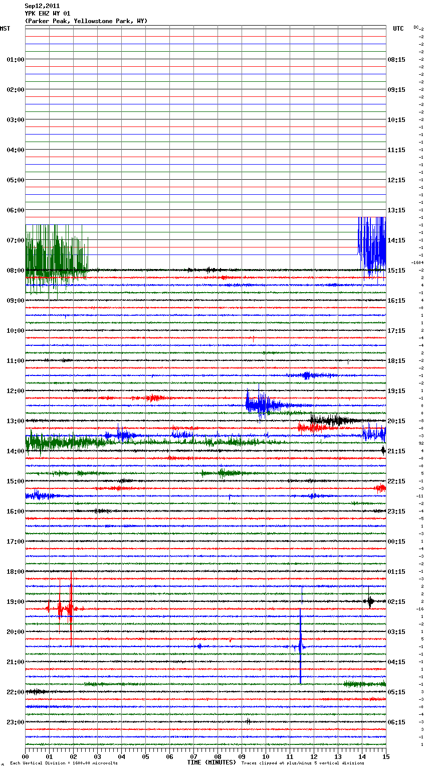Click the "01:15" UTC time label

point(397,572)
